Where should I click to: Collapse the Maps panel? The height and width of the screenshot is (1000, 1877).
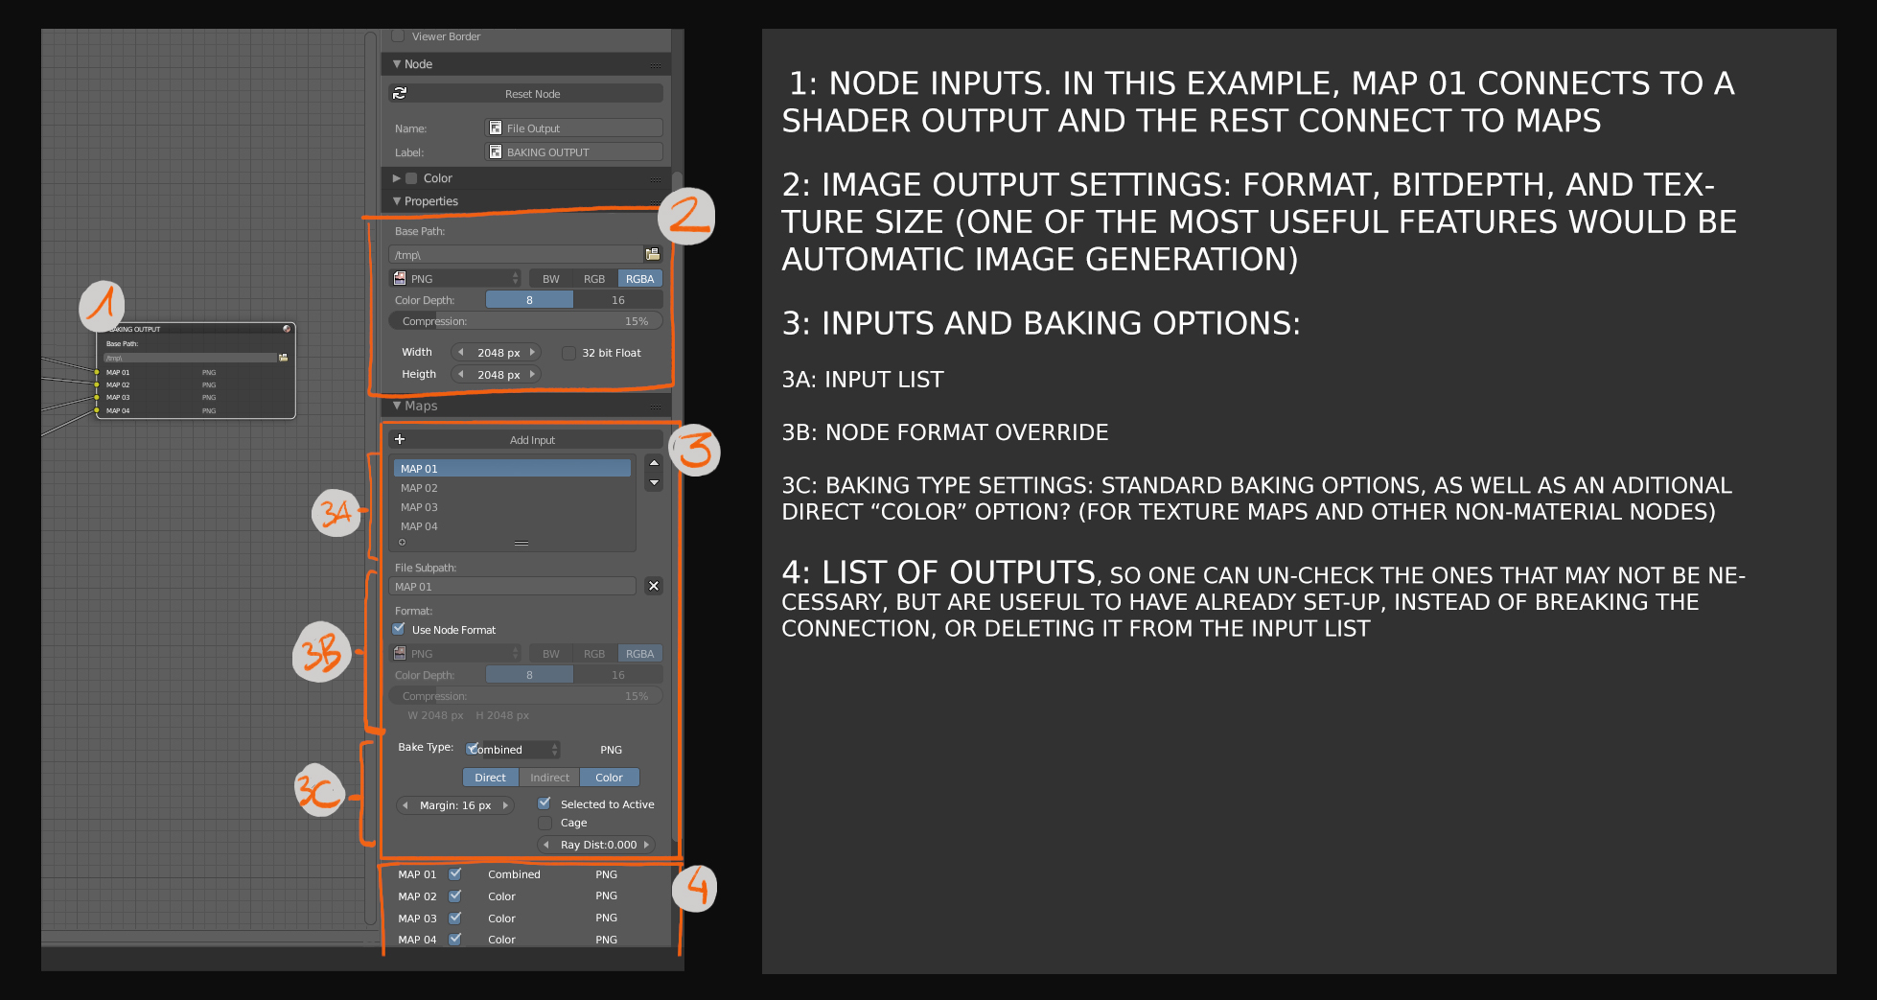(x=397, y=406)
